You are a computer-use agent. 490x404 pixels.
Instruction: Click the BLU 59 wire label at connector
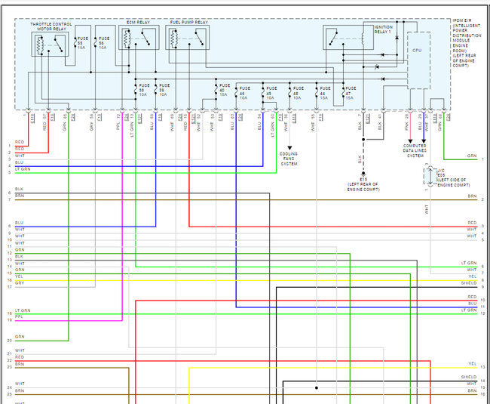point(152,122)
